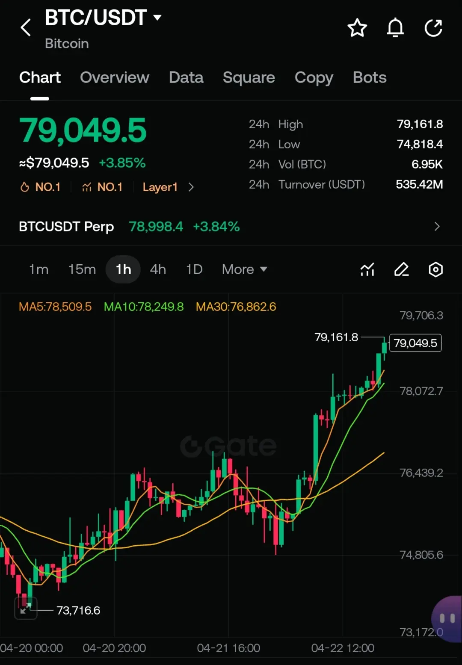The height and width of the screenshot is (665, 462).
Task: Tap the share icon in header
Action: (x=433, y=28)
